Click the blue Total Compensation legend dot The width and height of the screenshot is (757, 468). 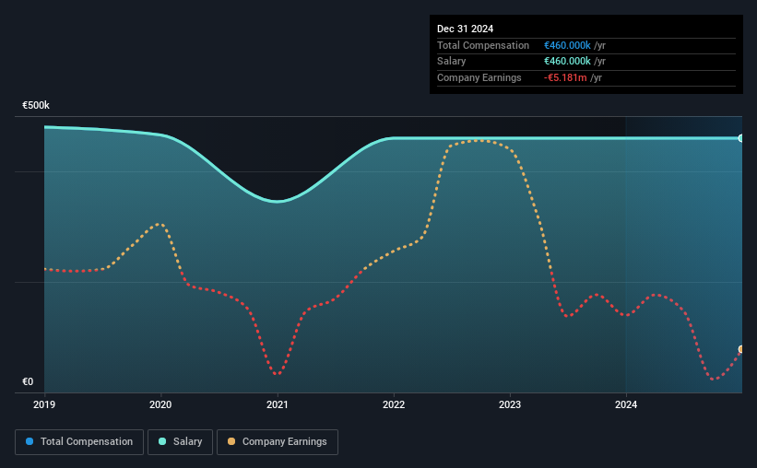(30, 441)
